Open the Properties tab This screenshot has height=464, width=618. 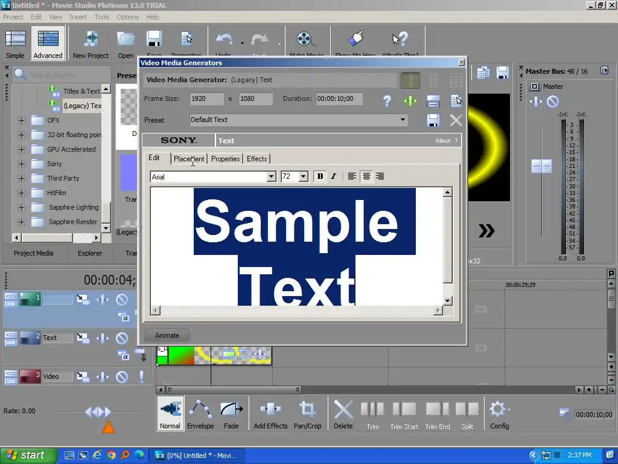[x=226, y=159]
